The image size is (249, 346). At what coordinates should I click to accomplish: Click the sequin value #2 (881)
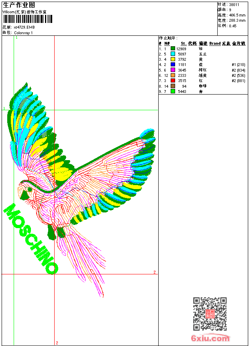pos(239,81)
